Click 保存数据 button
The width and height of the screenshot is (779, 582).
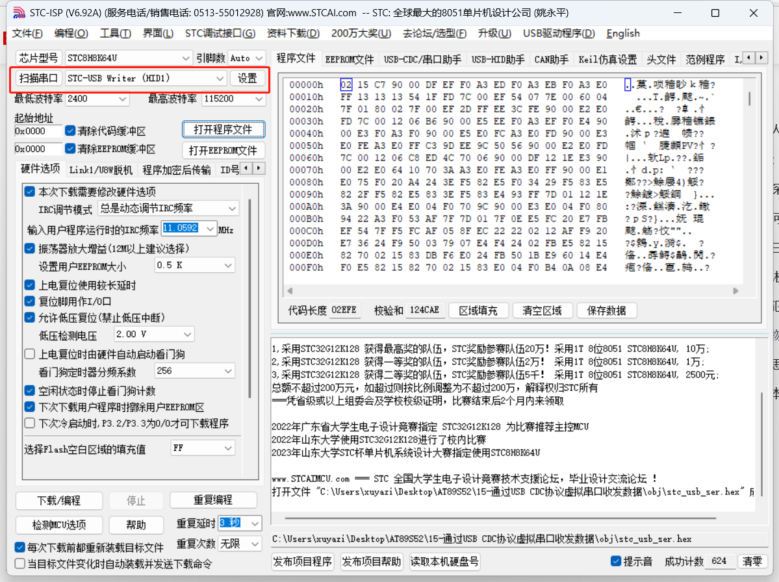607,311
